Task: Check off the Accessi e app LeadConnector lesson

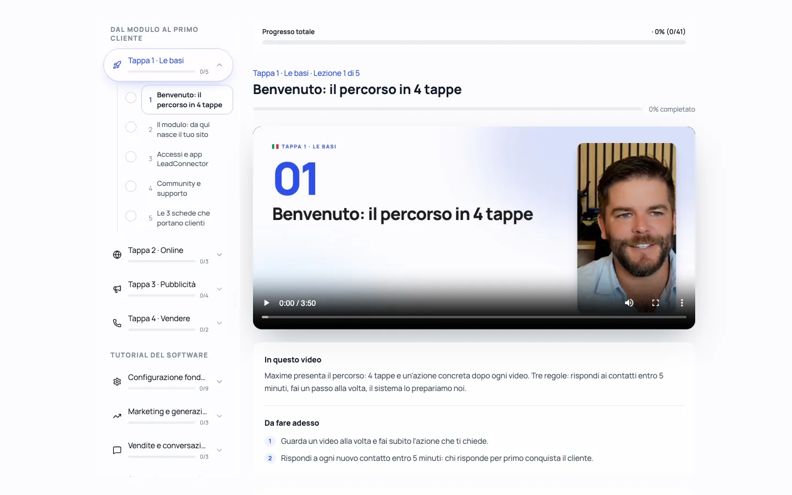Action: click(x=131, y=157)
